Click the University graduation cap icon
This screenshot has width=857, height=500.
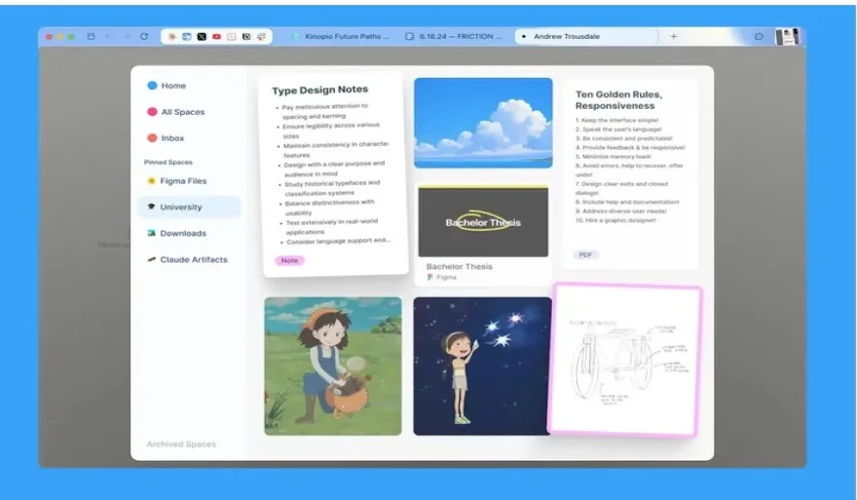(x=151, y=207)
